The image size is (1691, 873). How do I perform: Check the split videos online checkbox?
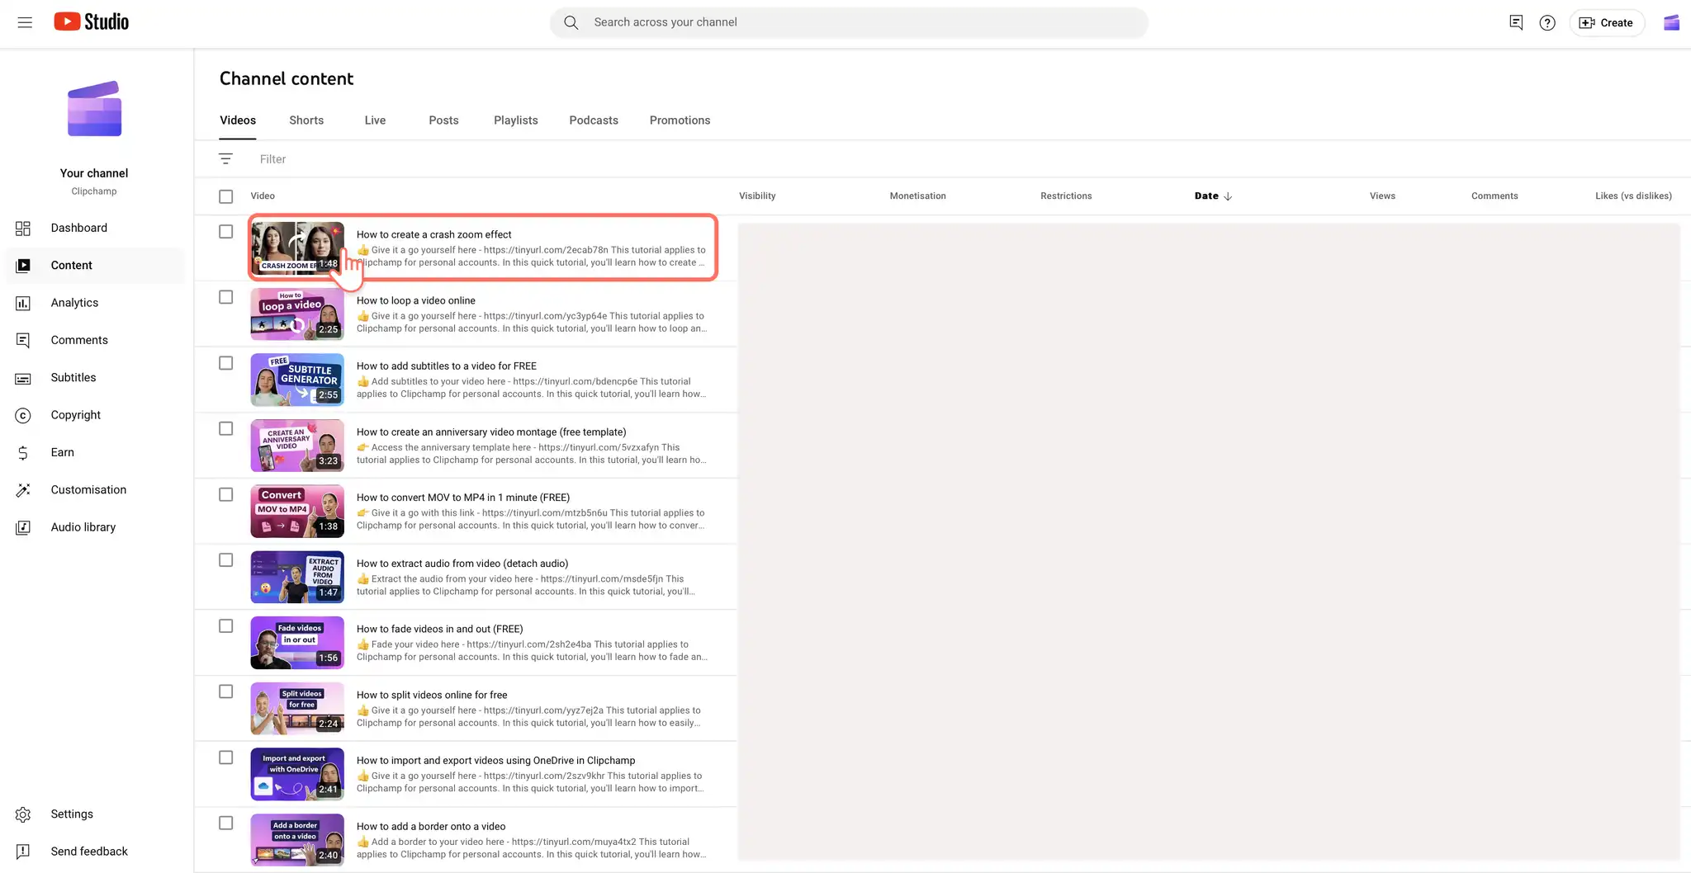(x=225, y=691)
